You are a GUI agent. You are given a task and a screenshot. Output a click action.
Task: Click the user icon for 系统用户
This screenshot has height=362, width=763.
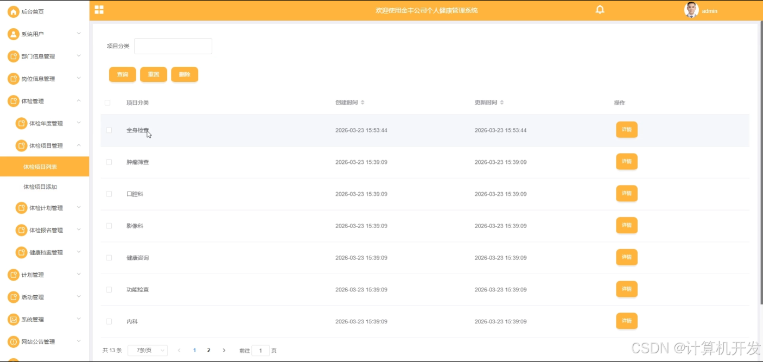point(14,34)
